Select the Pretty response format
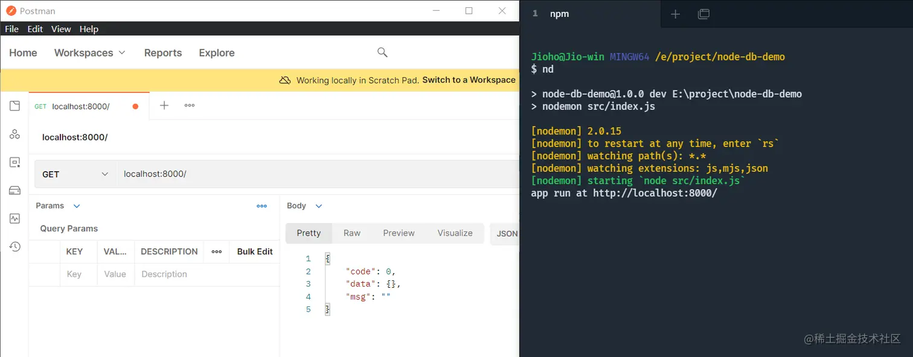Image resolution: width=913 pixels, height=357 pixels. [x=309, y=233]
